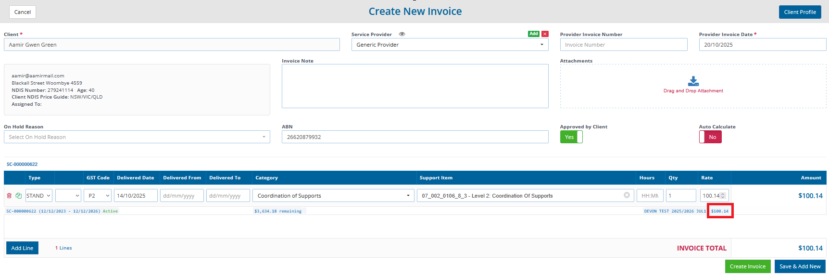Image resolution: width=829 pixels, height=276 pixels.
Task: Click the SC-000000622 link
Action: [x=22, y=164]
